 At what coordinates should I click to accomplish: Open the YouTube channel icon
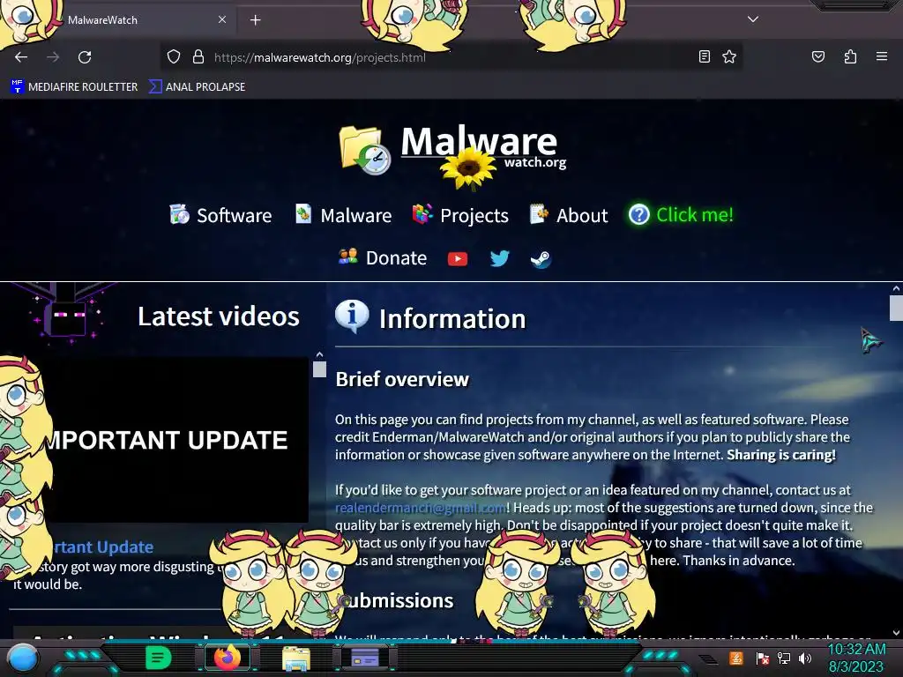[x=458, y=258]
